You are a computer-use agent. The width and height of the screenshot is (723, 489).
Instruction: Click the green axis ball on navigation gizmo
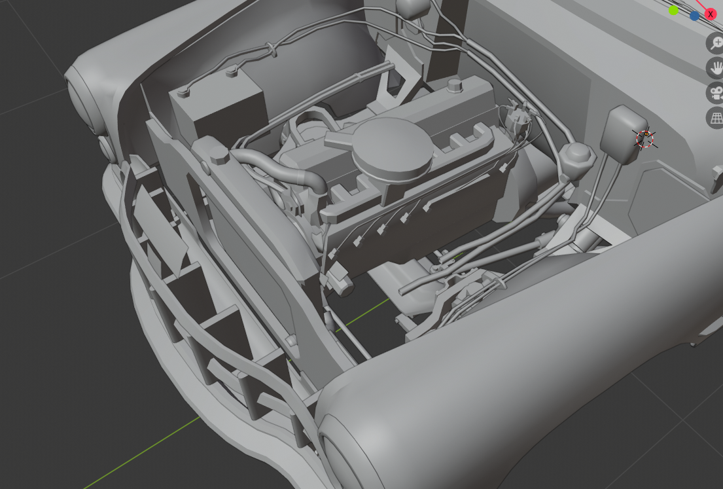674,10
